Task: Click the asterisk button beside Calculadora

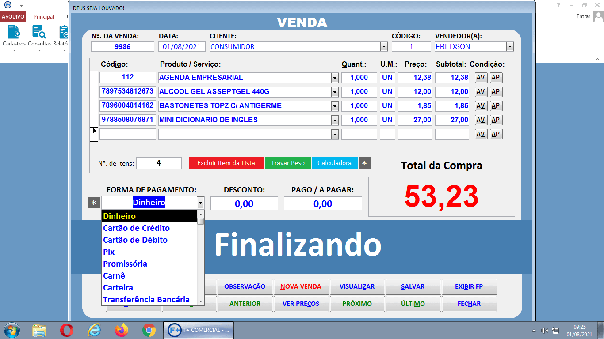Action: [x=364, y=162]
